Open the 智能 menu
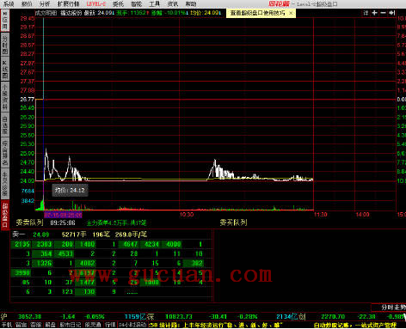The width and height of the screenshot is (406, 329). tap(136, 4)
